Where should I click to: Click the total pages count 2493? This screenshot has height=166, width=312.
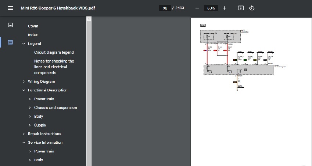179,8
